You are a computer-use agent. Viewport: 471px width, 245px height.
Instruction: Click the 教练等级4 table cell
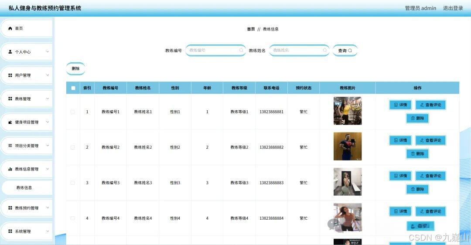(239, 218)
